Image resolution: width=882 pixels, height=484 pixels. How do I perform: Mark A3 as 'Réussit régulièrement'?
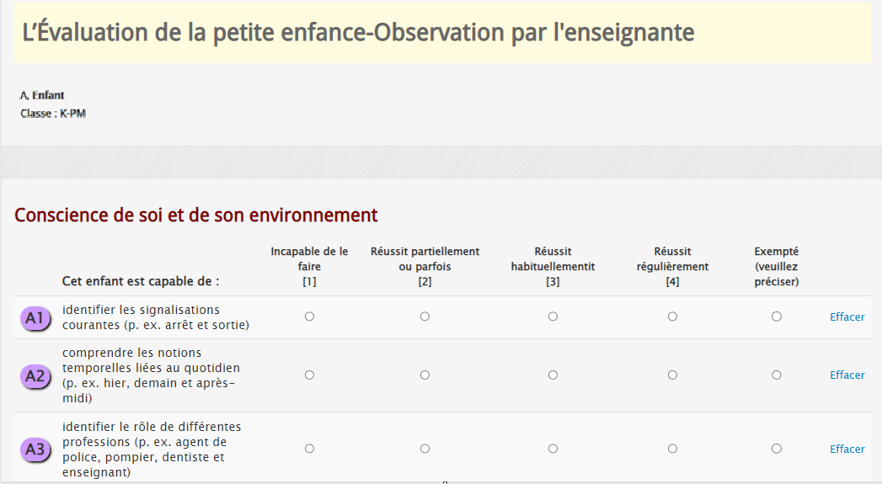pos(672,449)
